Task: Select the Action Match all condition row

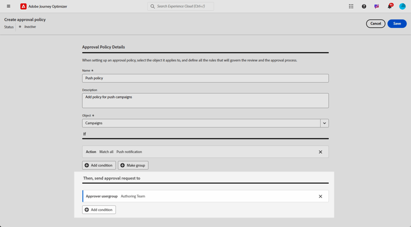Action: point(206,152)
